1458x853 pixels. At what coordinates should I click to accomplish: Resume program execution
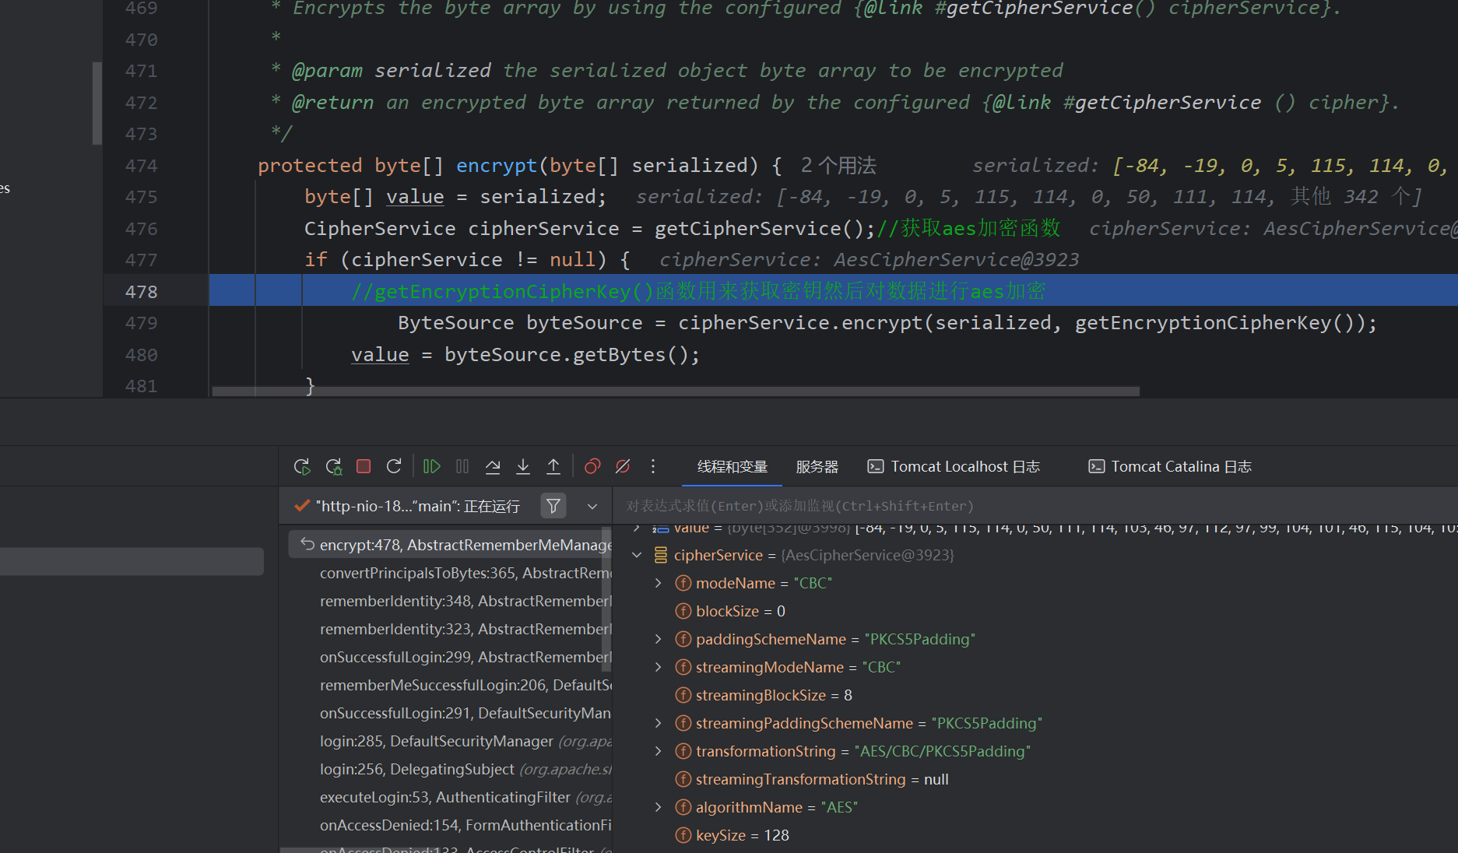(431, 466)
